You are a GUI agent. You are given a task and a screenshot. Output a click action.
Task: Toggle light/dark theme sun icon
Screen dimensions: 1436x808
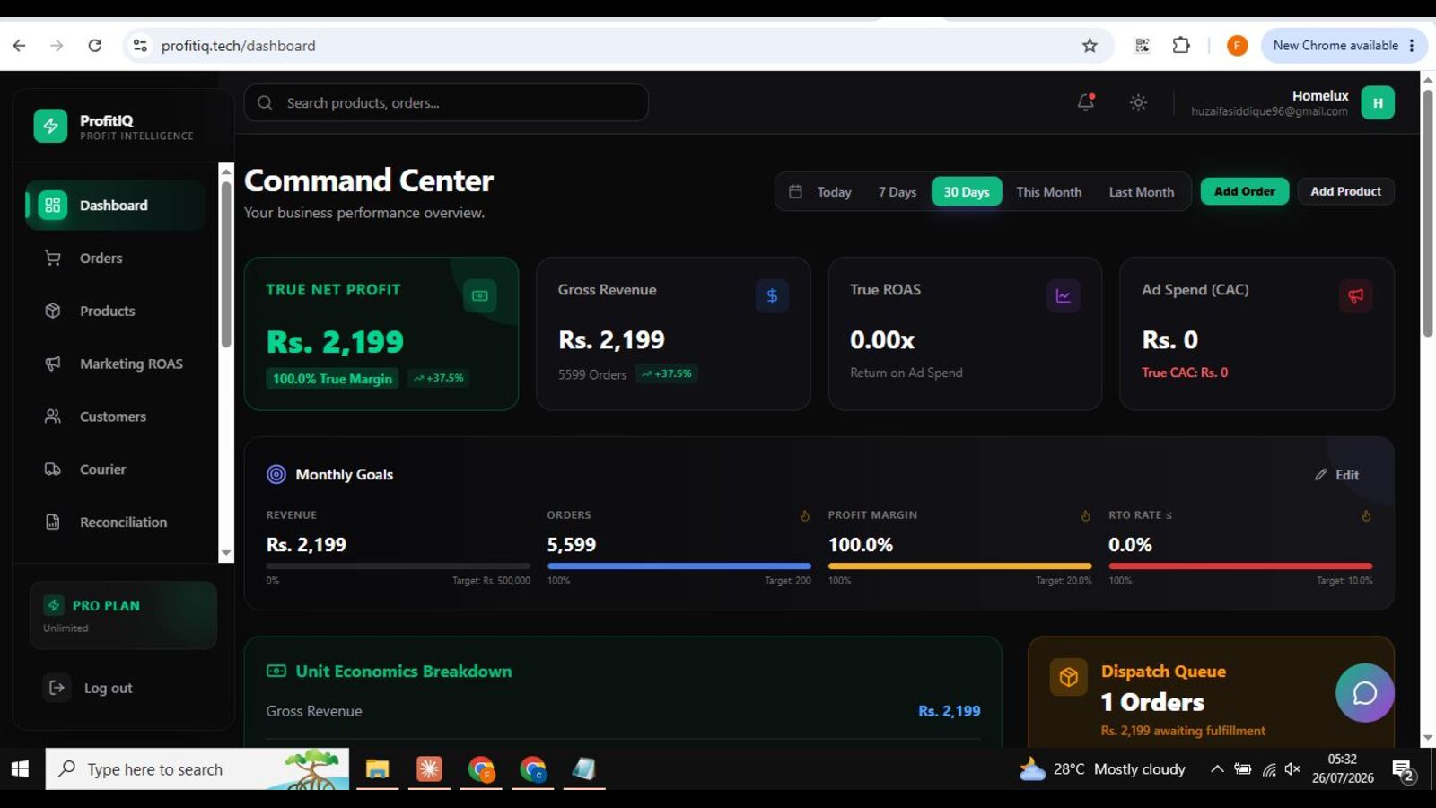click(x=1138, y=102)
